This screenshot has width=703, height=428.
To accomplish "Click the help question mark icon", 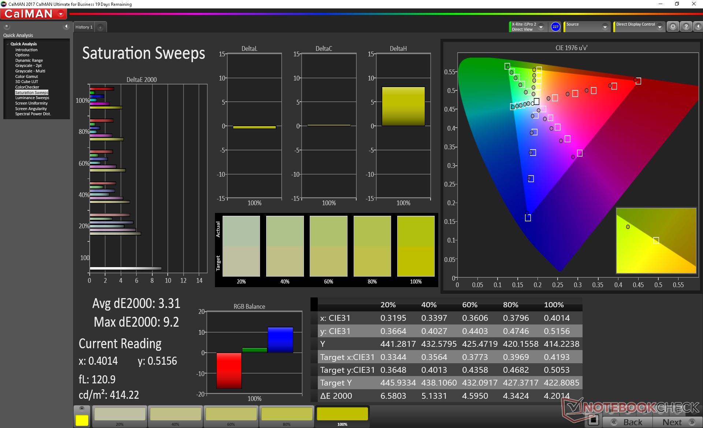I will pyautogui.click(x=686, y=27).
